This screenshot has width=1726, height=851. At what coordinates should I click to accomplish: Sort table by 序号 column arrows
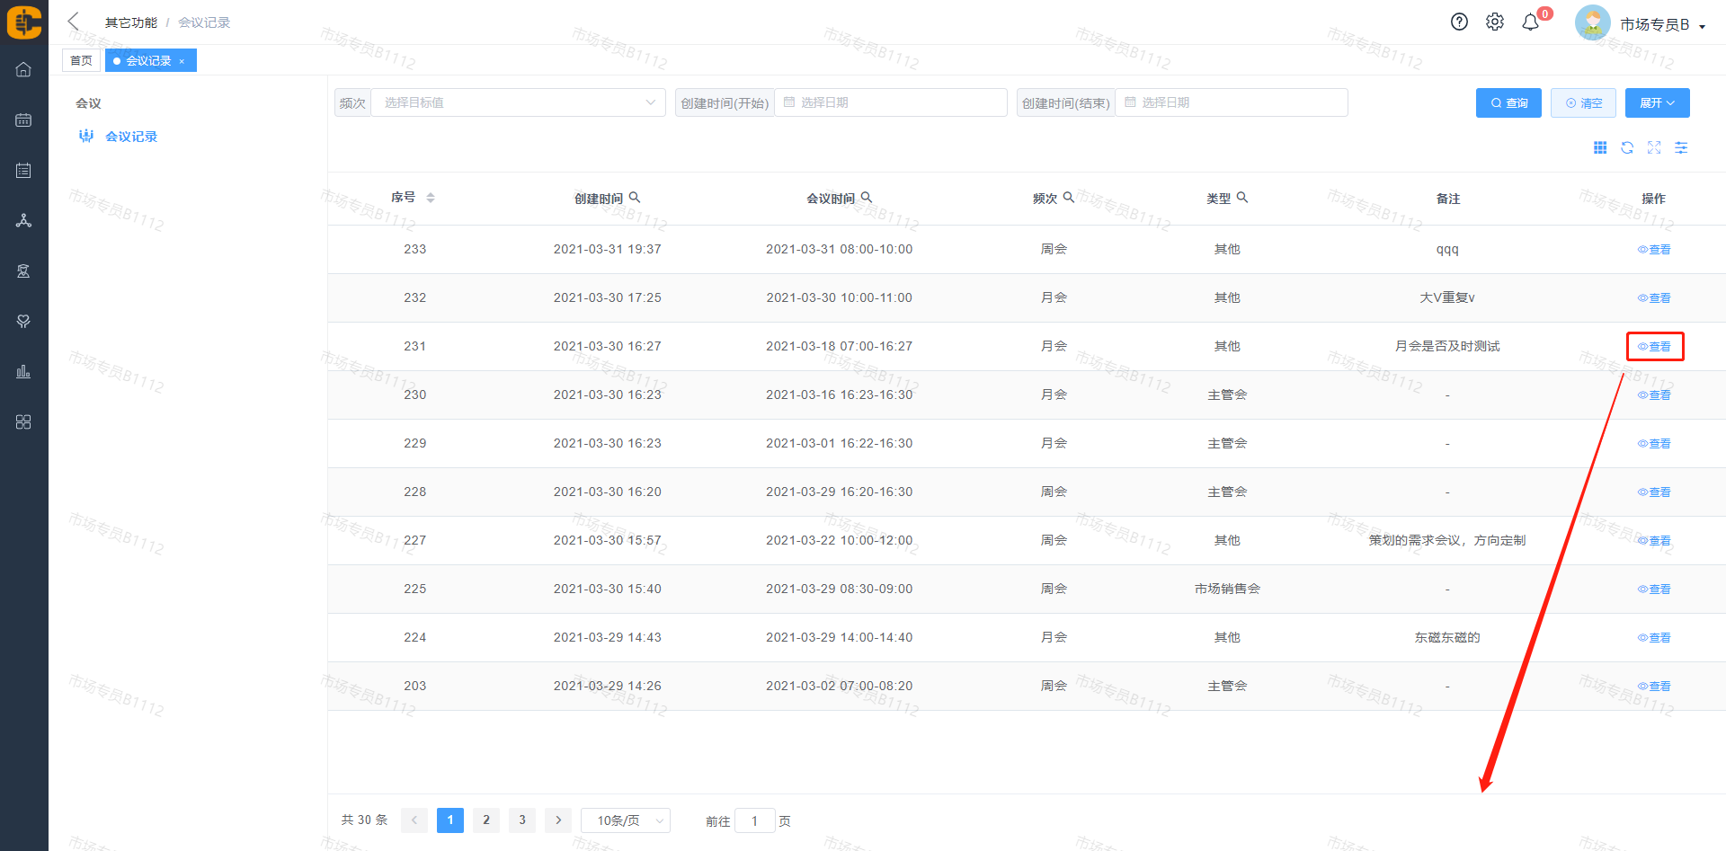coord(431,198)
